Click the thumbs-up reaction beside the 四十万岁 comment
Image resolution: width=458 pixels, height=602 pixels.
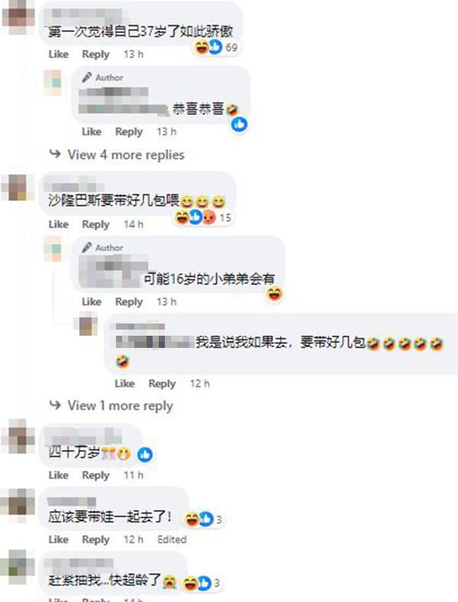[145, 454]
